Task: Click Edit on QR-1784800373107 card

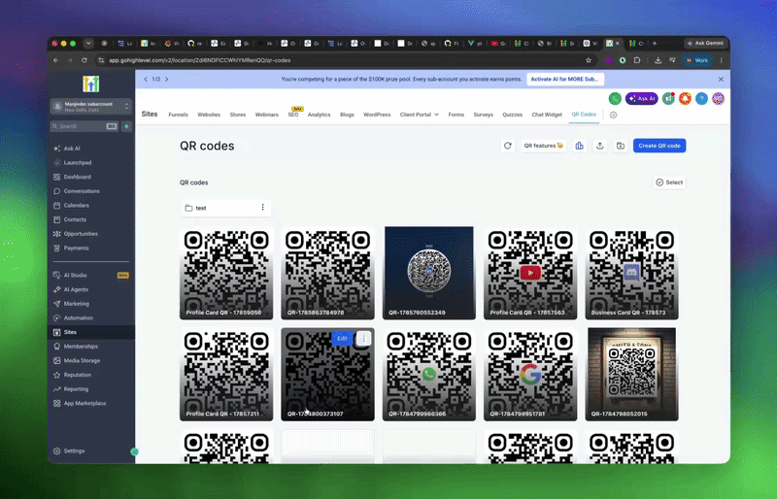Action: (342, 339)
